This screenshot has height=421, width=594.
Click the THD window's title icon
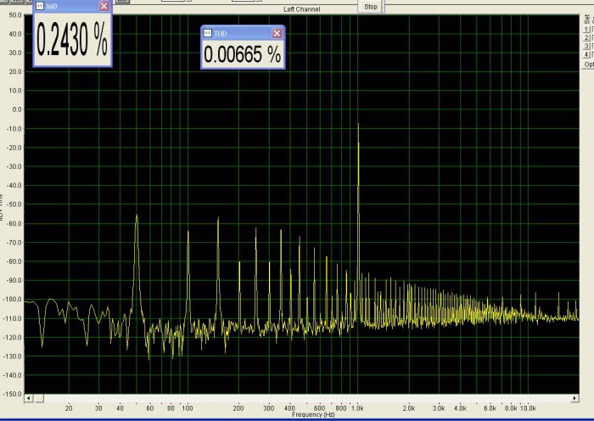coord(208,33)
